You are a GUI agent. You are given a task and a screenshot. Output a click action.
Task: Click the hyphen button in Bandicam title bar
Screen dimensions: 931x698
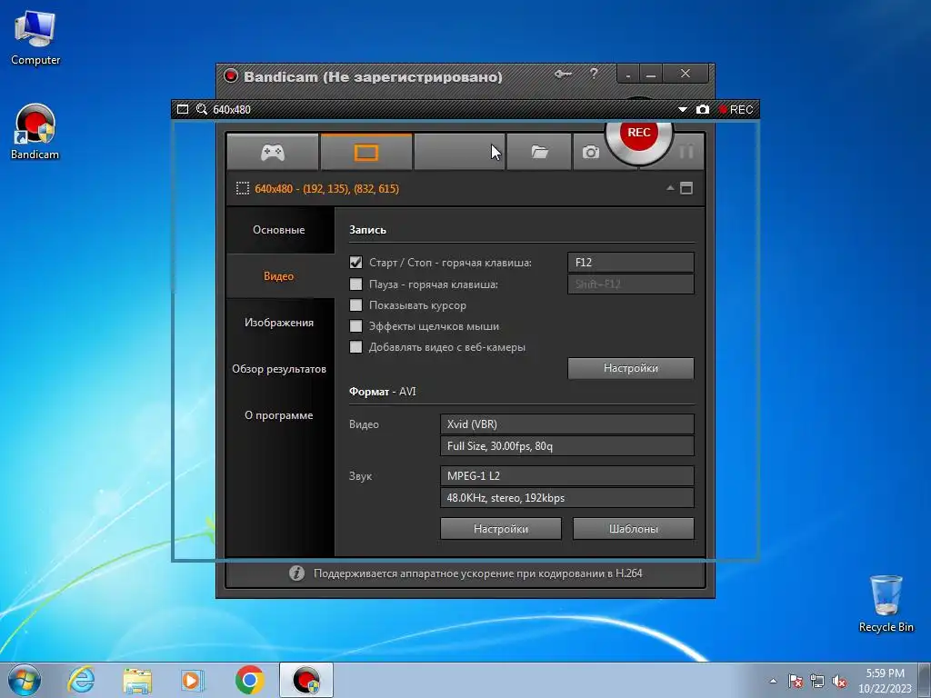(628, 75)
